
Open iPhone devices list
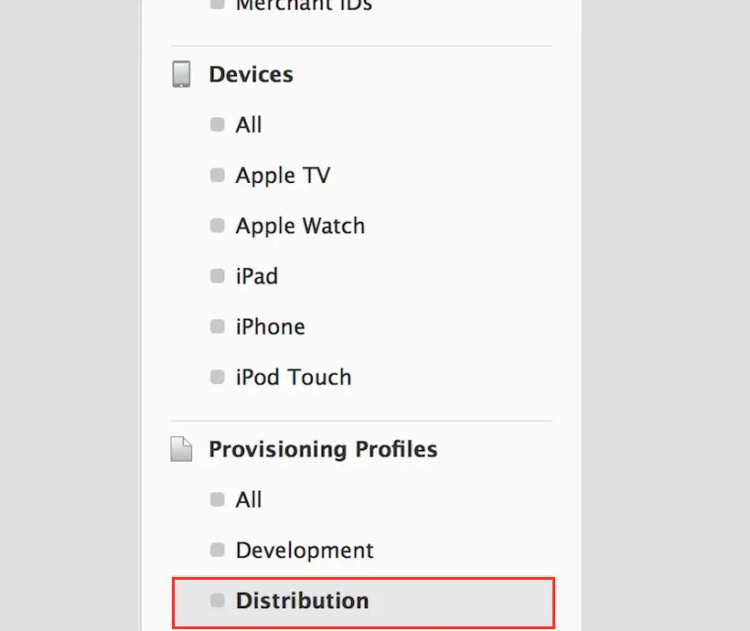tap(270, 326)
